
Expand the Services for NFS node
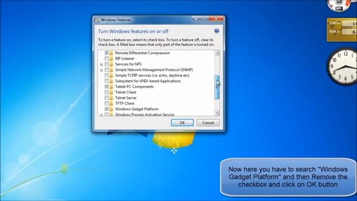[x=102, y=65]
